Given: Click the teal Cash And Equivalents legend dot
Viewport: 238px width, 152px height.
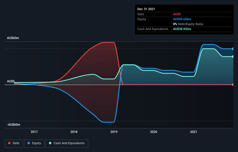Looking at the screenshot, I should click(50, 143).
